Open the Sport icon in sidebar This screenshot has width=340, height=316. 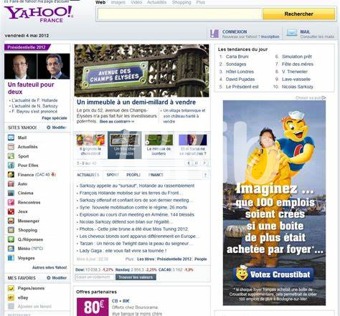pyautogui.click(x=11, y=156)
